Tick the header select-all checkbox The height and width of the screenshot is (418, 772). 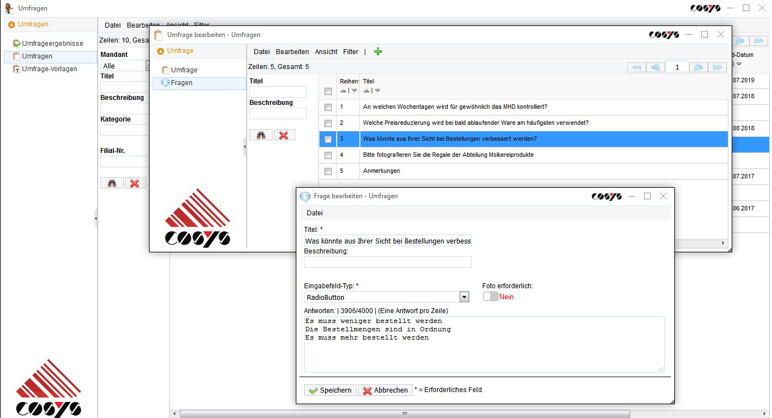pos(328,91)
